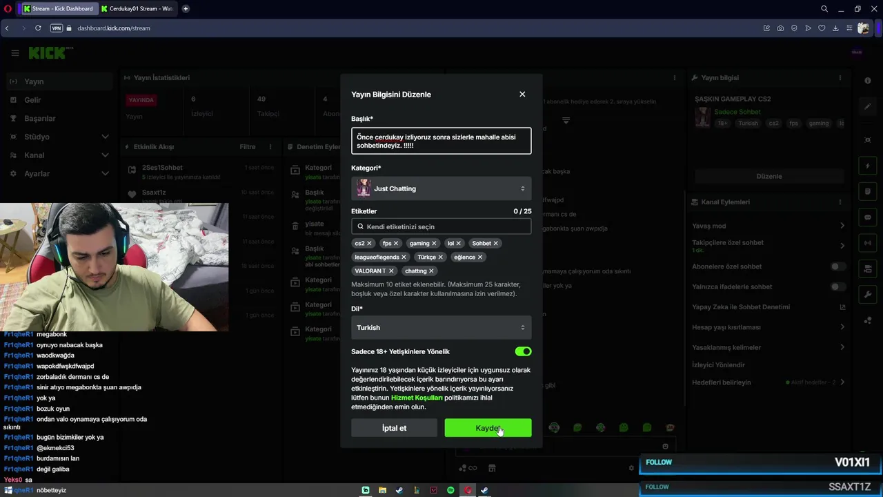The image size is (883, 497).
Task: Click the Başlık stream title field
Action: coord(441,141)
